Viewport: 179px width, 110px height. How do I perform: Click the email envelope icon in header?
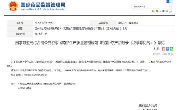164,11
